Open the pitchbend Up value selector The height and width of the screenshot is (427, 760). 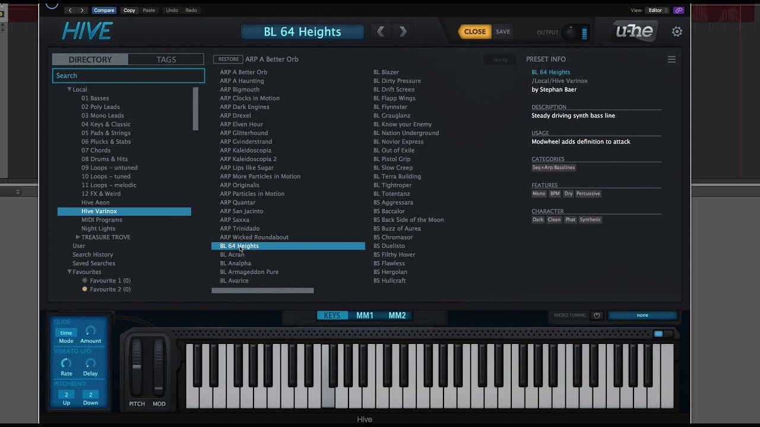click(66, 395)
